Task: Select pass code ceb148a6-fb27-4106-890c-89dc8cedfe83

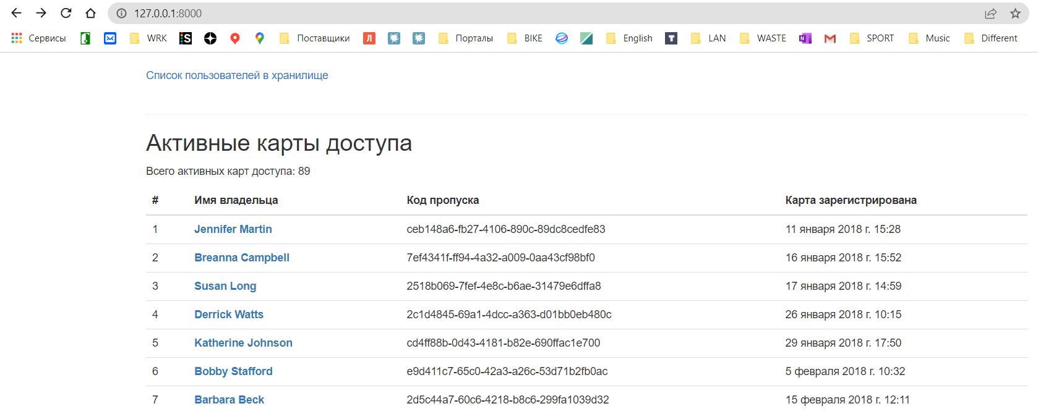Action: [x=506, y=229]
